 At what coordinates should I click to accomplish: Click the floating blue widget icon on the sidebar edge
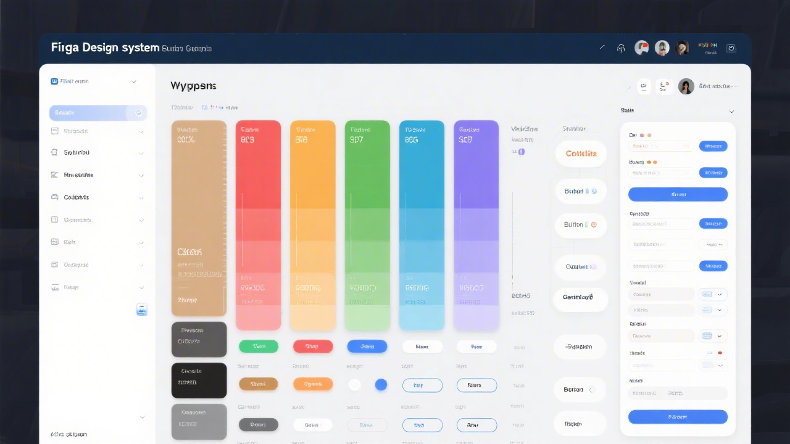tap(142, 309)
